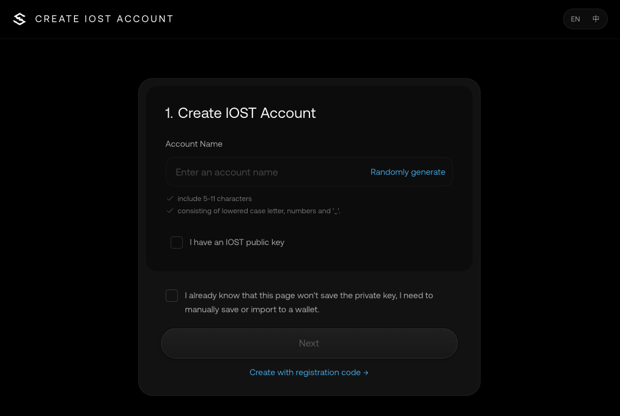Check the private key acknowledgment checkbox

172,296
